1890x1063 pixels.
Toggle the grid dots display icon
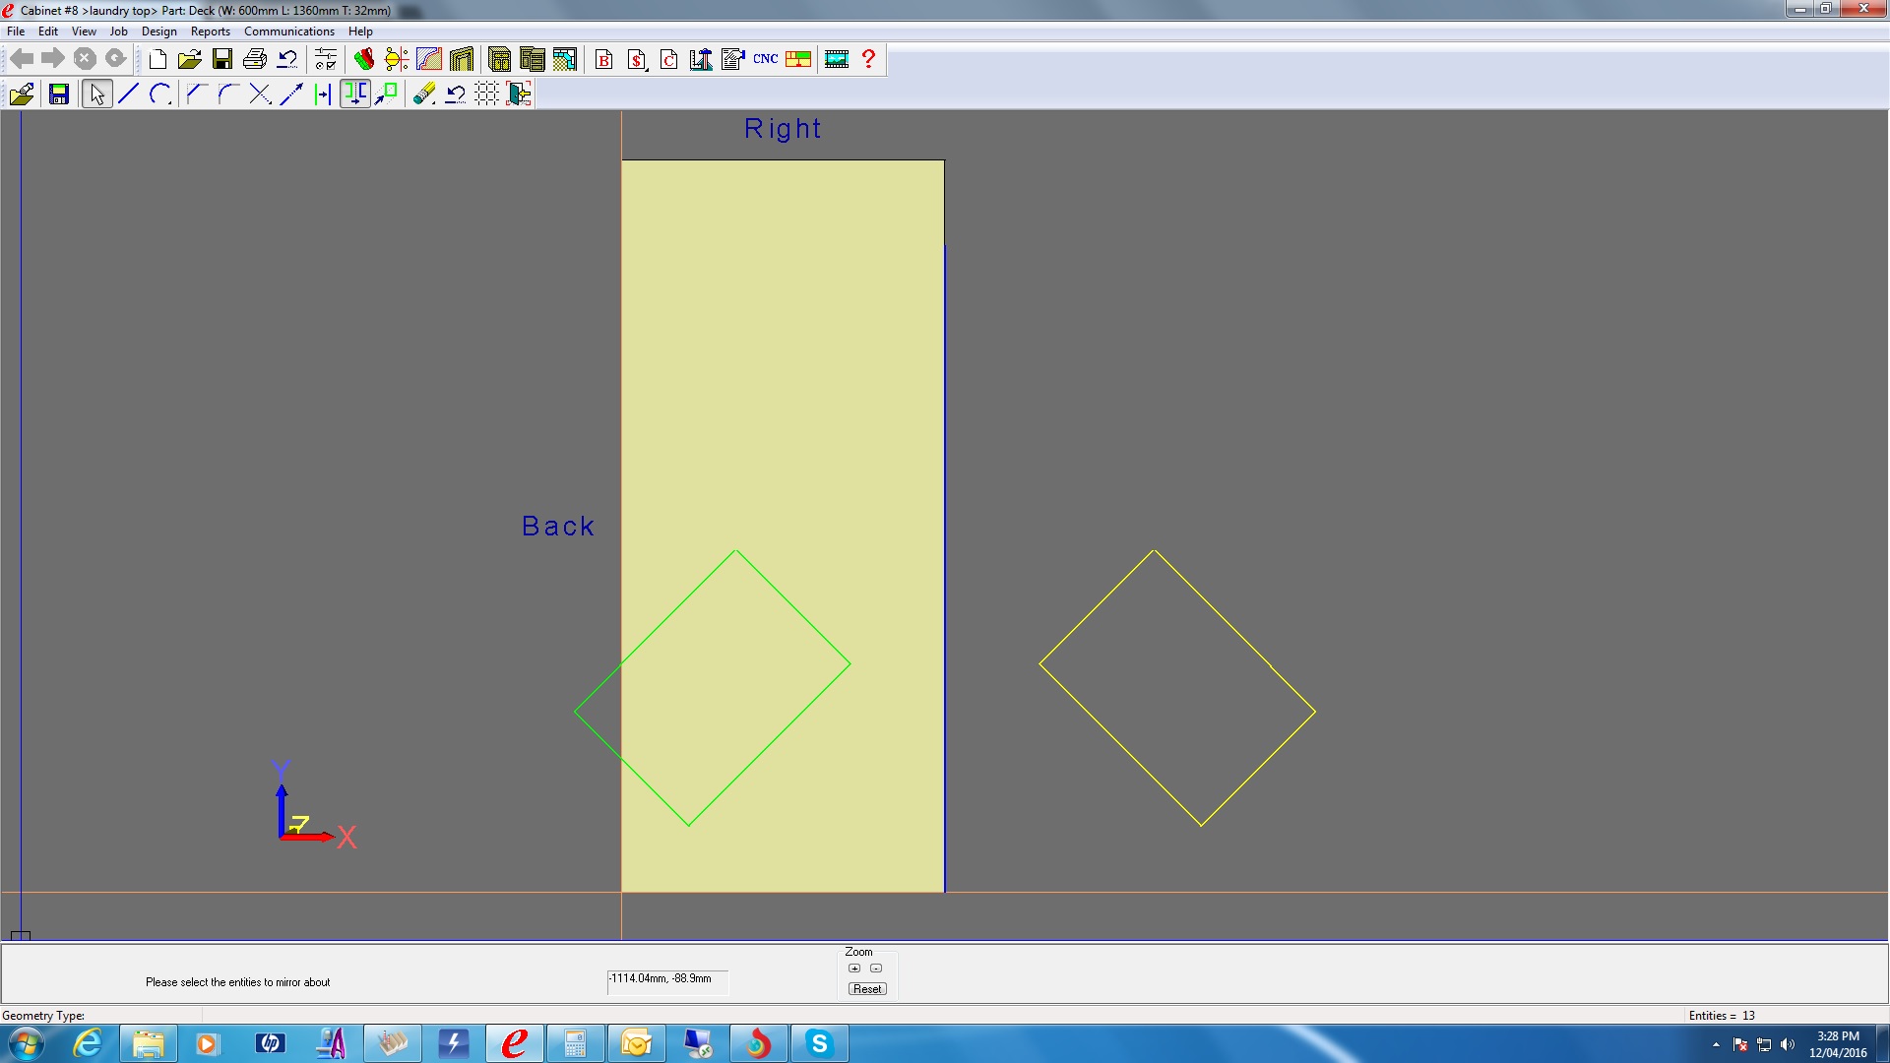486,94
